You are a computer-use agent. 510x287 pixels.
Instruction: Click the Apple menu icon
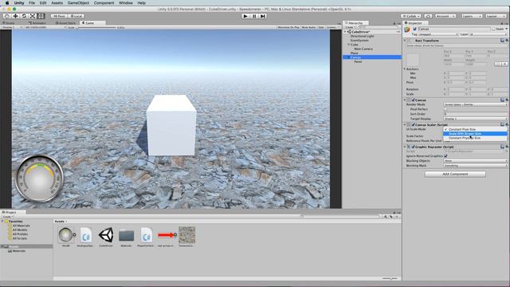[7, 3]
